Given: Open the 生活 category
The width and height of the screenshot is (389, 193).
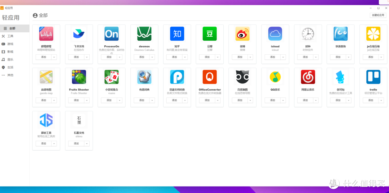Looking at the screenshot, I should click(x=15, y=67).
